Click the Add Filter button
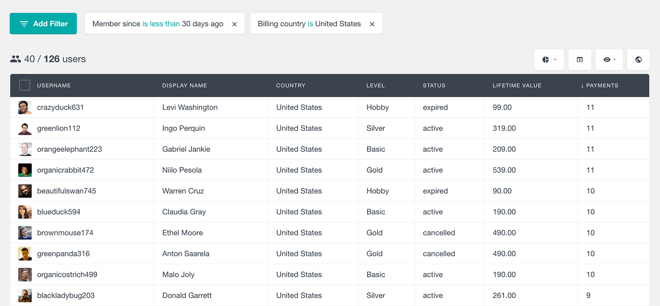Viewport: 660px width, 306px height. pyautogui.click(x=43, y=23)
